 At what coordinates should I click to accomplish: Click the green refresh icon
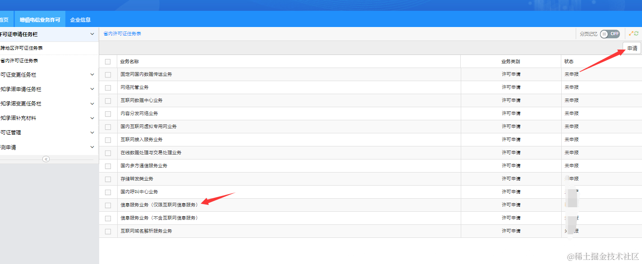636,33
